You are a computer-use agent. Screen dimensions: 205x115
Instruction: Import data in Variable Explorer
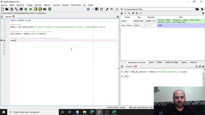(x=122, y=13)
